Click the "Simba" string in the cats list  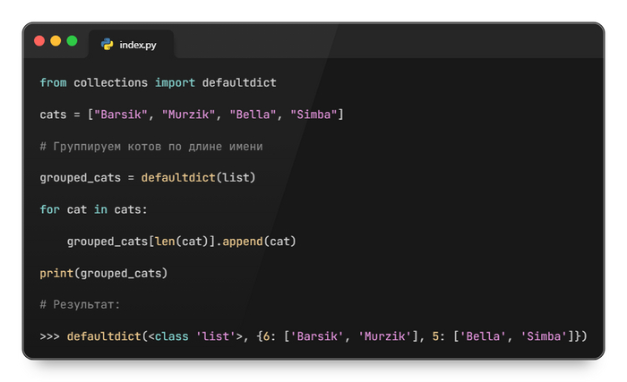313,115
